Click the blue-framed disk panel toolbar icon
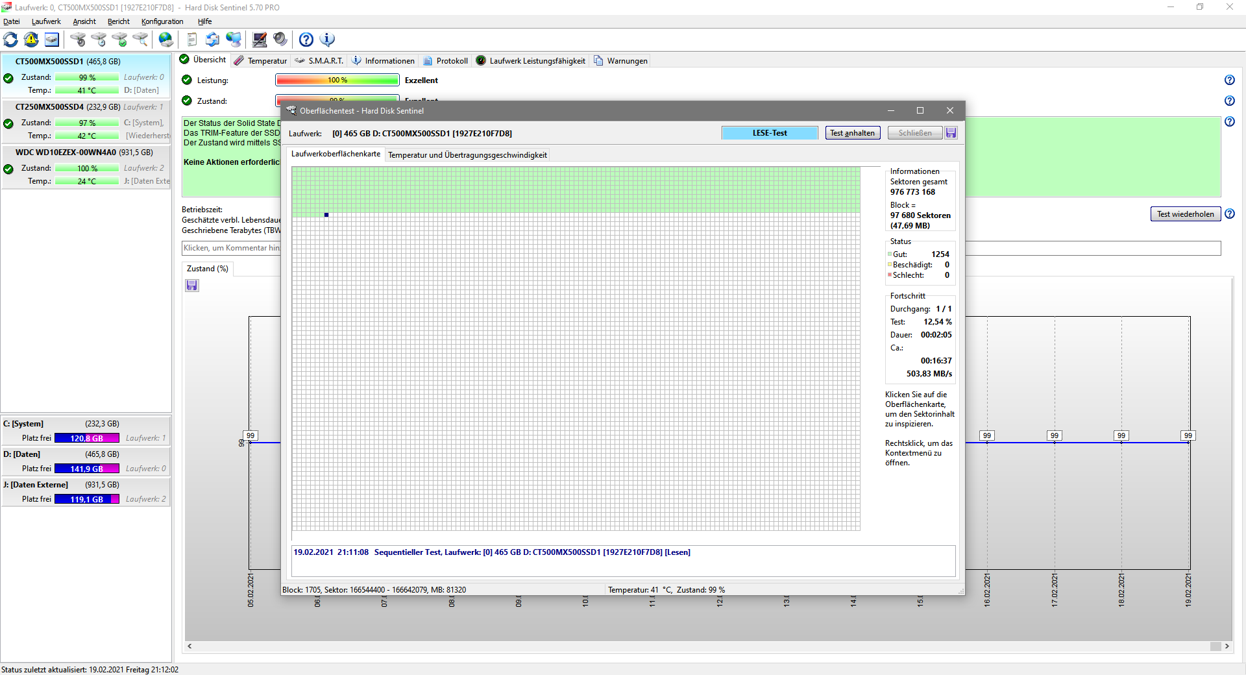 52,40
